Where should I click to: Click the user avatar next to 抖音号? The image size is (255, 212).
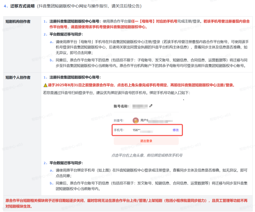tap(136, 120)
